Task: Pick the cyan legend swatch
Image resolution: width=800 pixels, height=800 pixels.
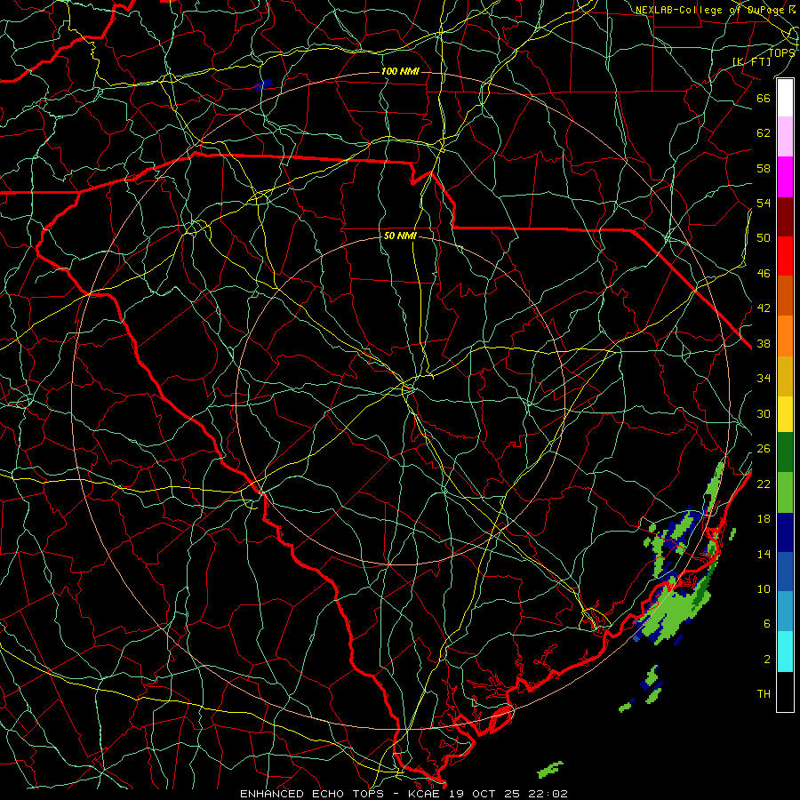Action: [785, 652]
